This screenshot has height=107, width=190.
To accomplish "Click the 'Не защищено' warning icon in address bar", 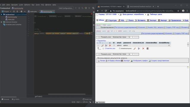I will pyautogui.click(x=111, y=11).
